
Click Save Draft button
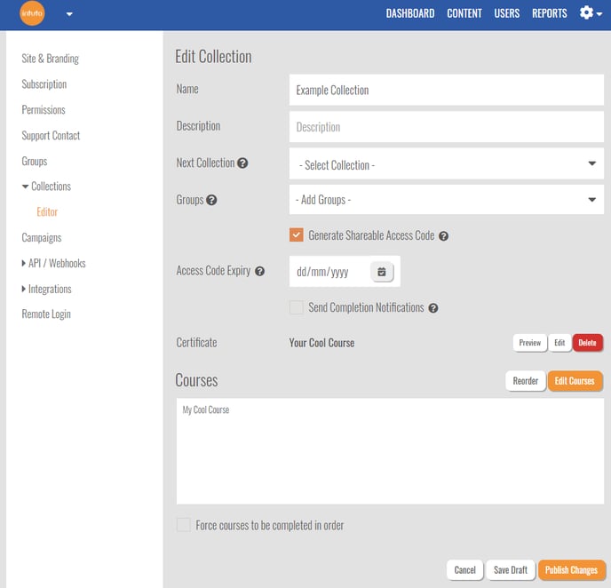[x=511, y=570]
